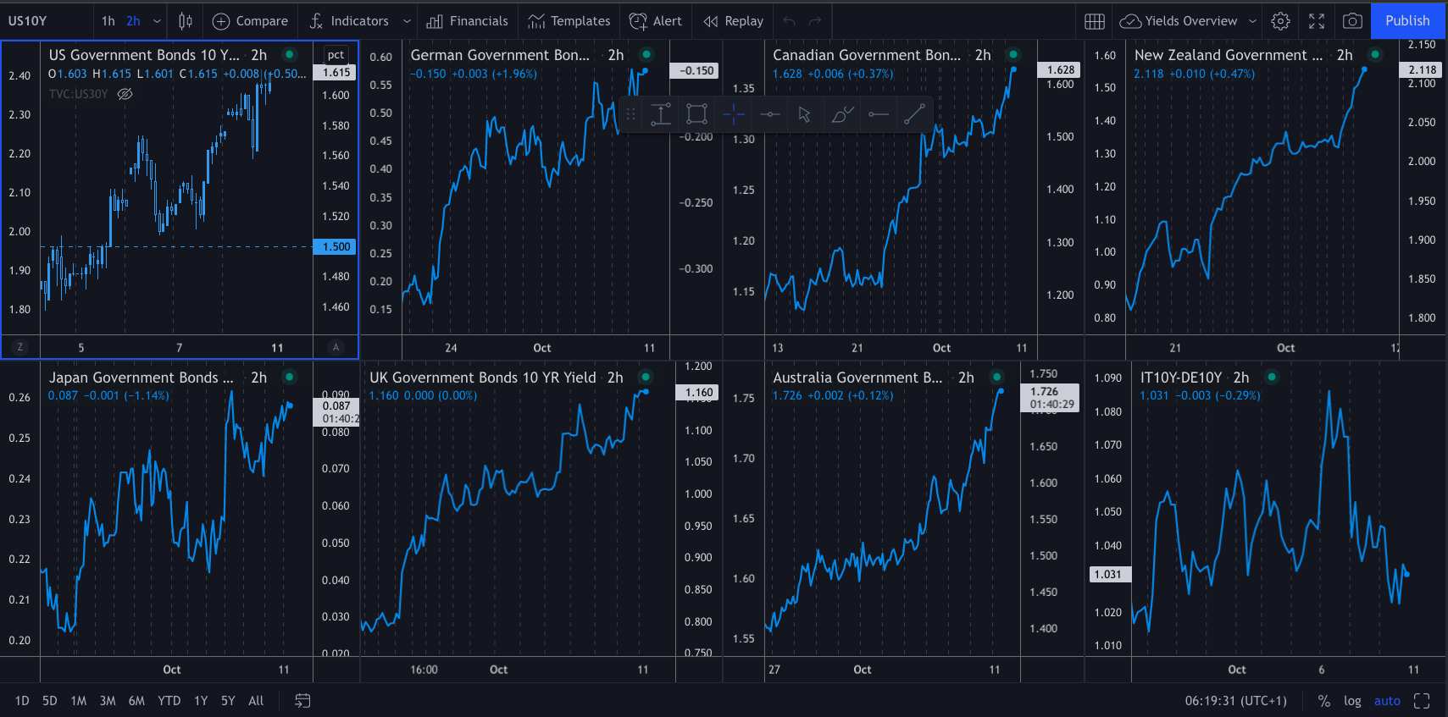
Task: Click US Government Bonds status dot
Action: (x=290, y=54)
